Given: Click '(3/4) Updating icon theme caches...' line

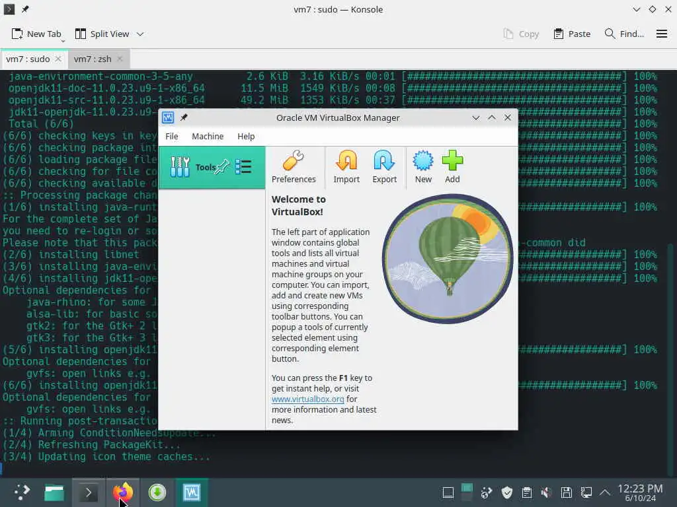Looking at the screenshot, I should 106,457.
